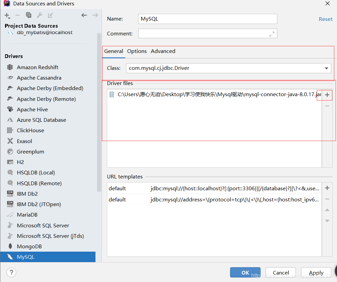Screen dimensions: 337x282
Task: Click the drivers list vertical scrollbar
Action: point(99,112)
